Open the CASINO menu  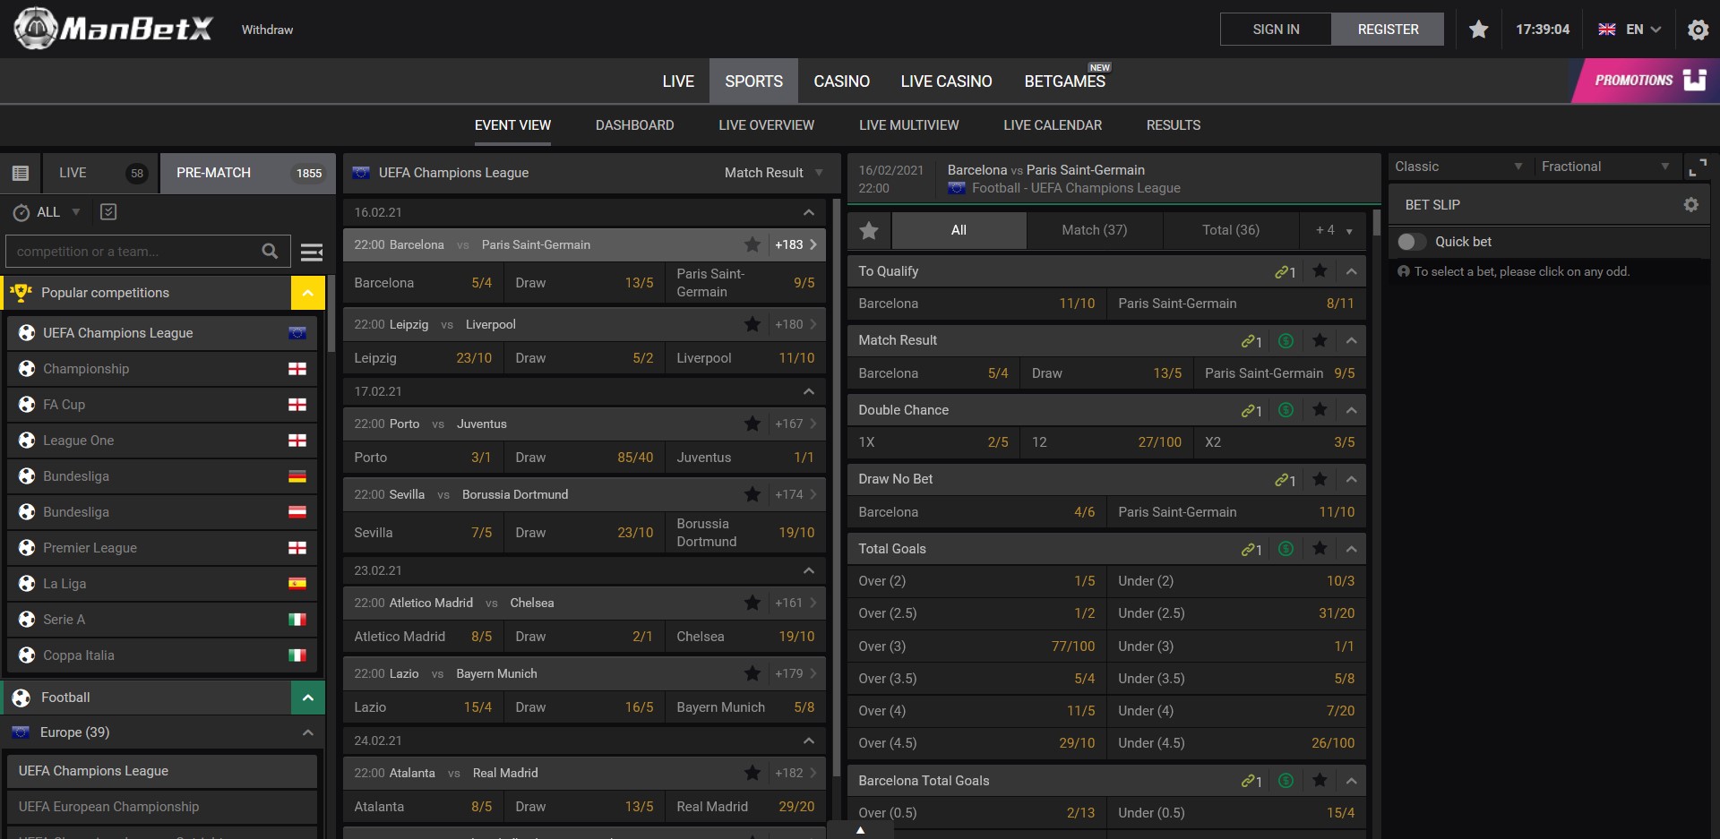tap(841, 81)
